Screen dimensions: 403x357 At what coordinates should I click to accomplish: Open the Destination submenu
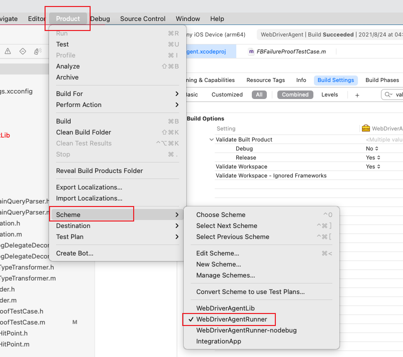[118, 226]
